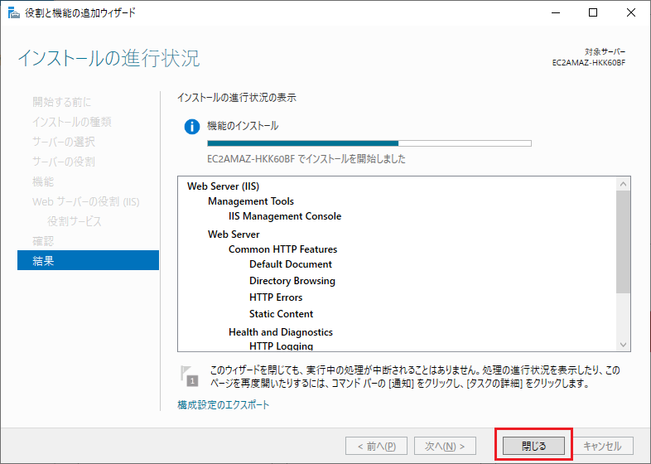Click the Default Document entry
Viewport: 651px width, 464px height.
coord(291,264)
